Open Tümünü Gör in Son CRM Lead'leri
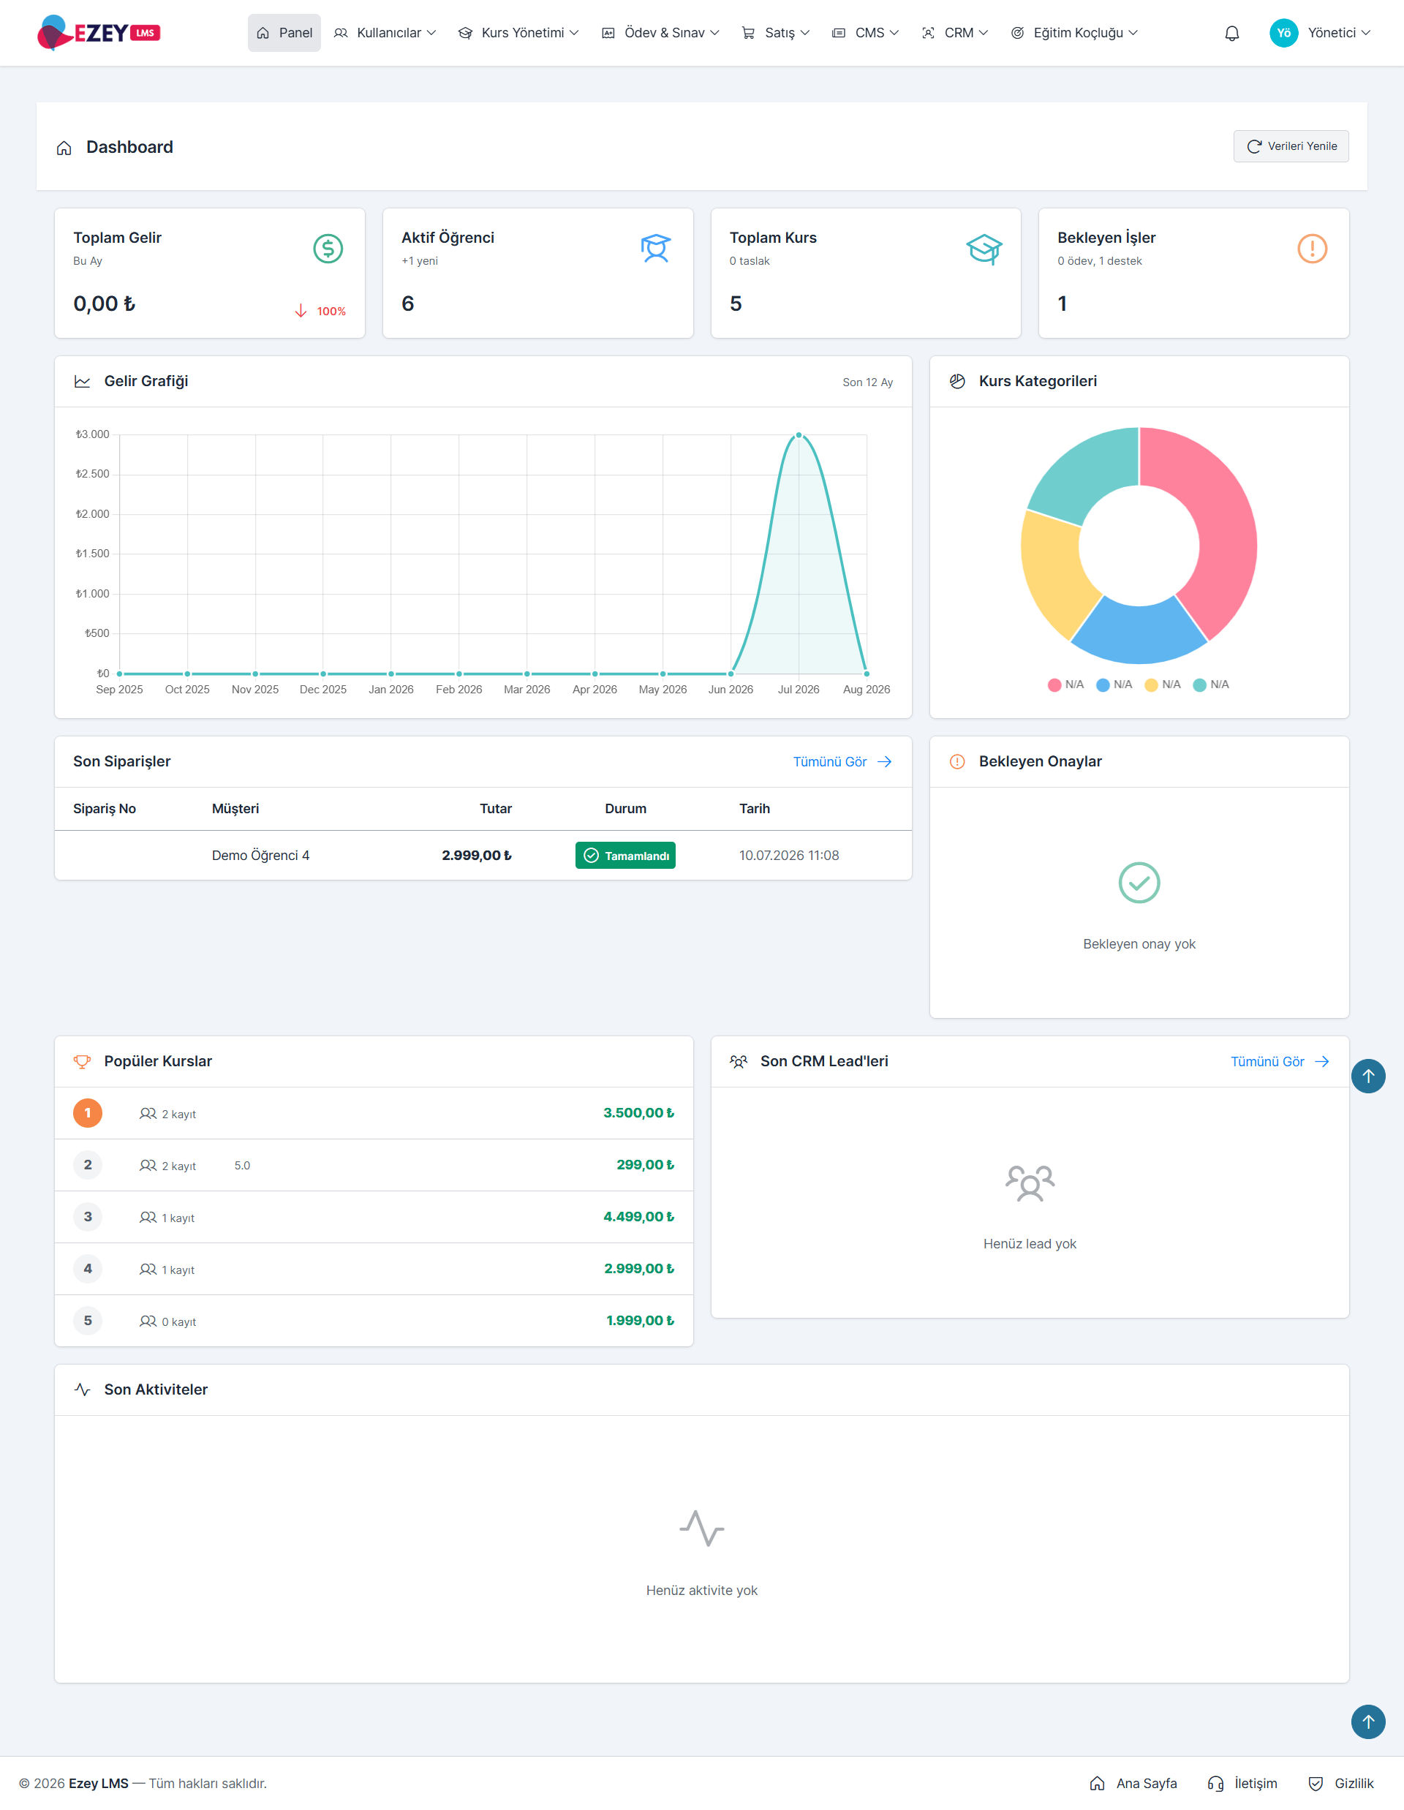 (x=1280, y=1062)
